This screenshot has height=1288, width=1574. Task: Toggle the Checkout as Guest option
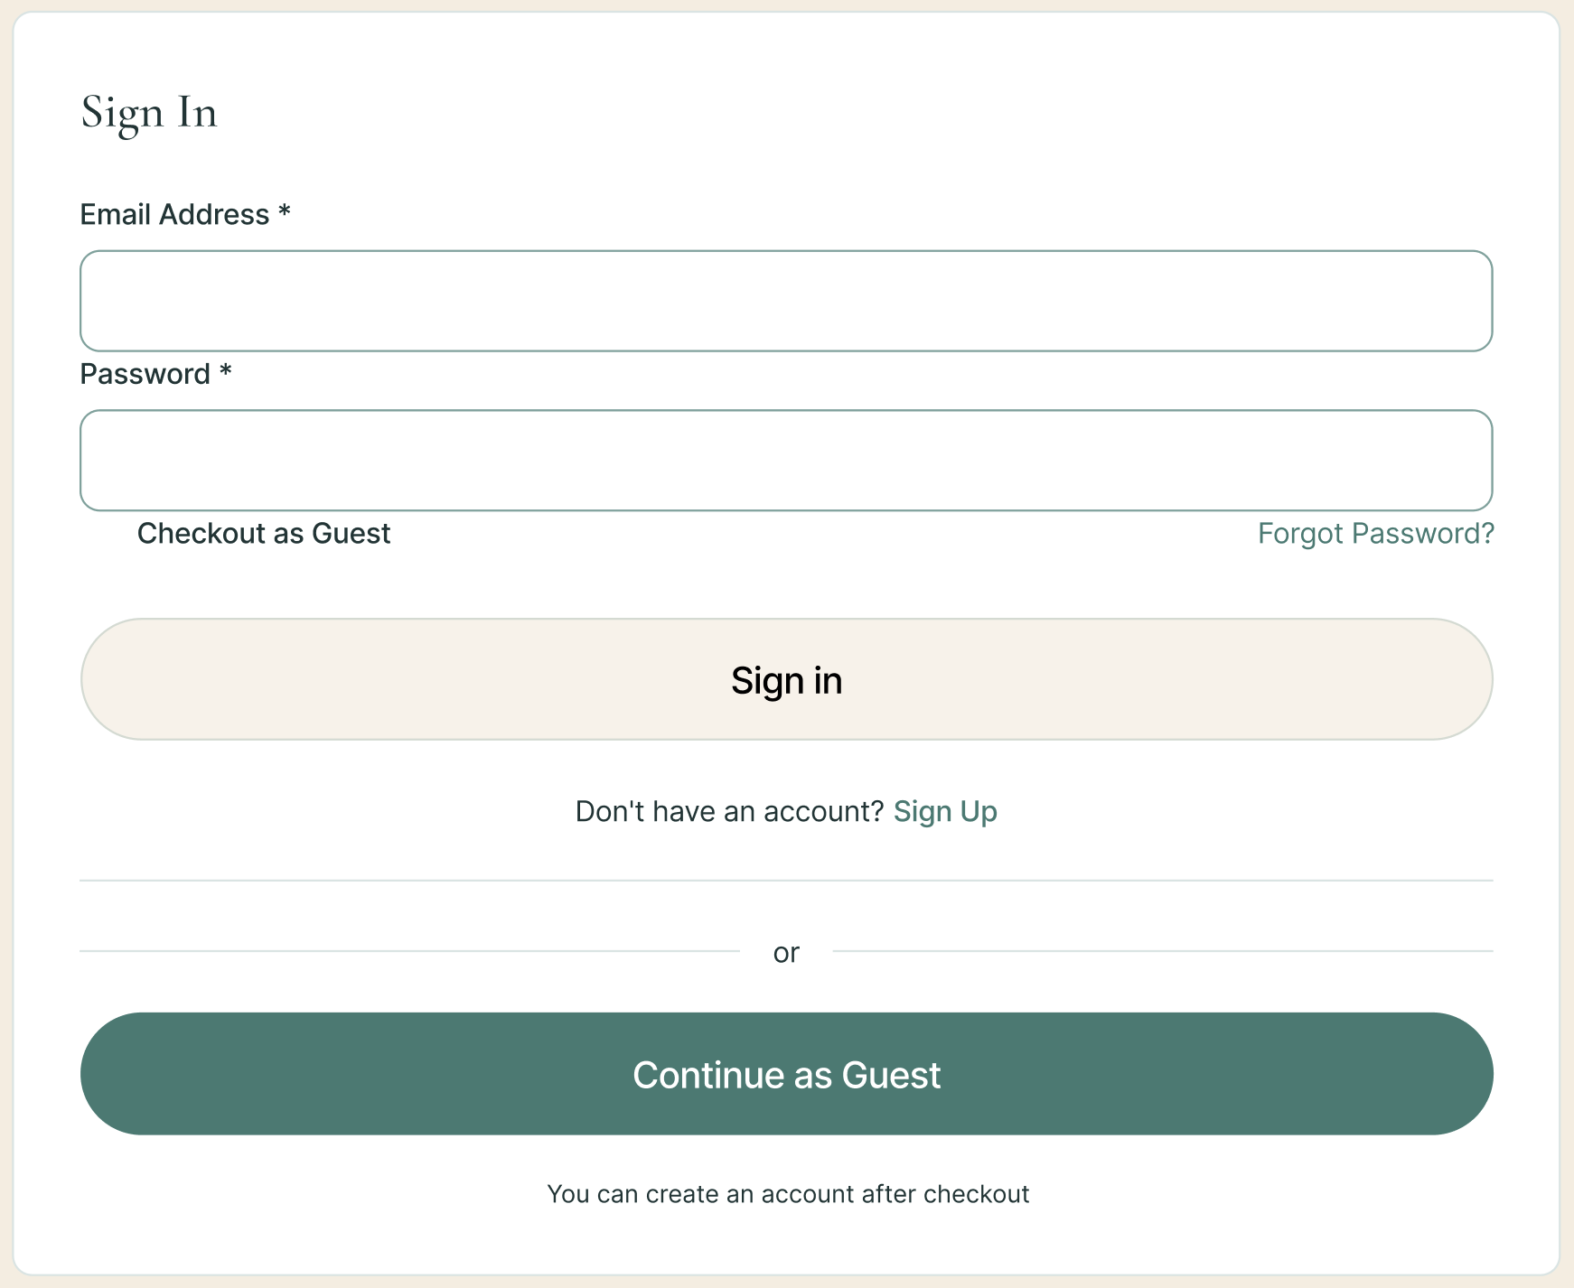pos(263,533)
